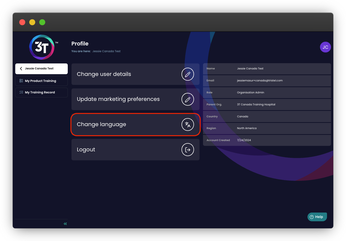
Task: Click 3T Canada Training Hospital value
Action: pyautogui.click(x=256, y=104)
